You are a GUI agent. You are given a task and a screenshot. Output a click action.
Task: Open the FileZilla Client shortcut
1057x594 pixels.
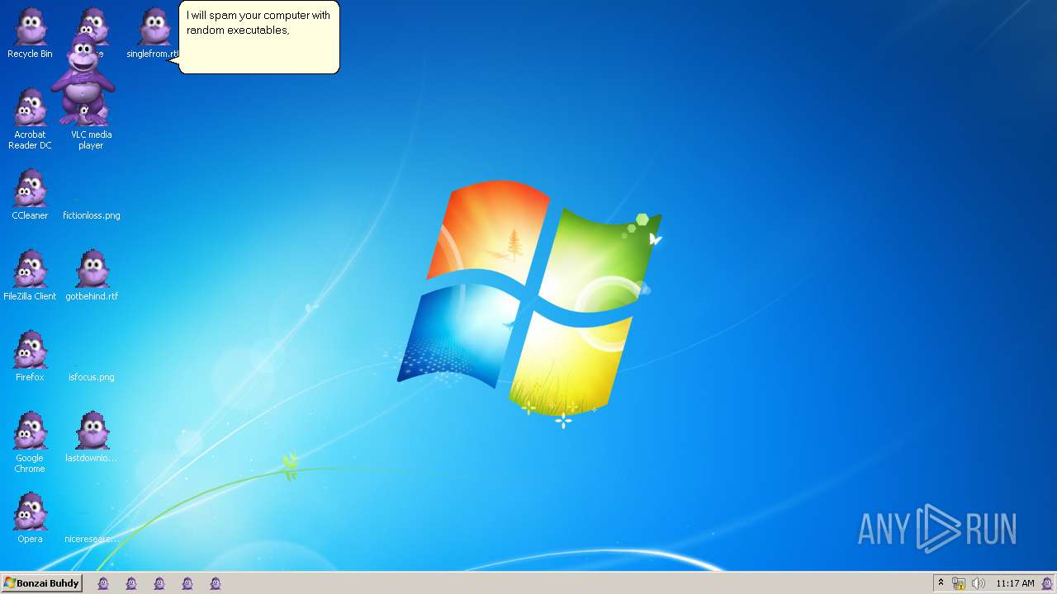(30, 276)
